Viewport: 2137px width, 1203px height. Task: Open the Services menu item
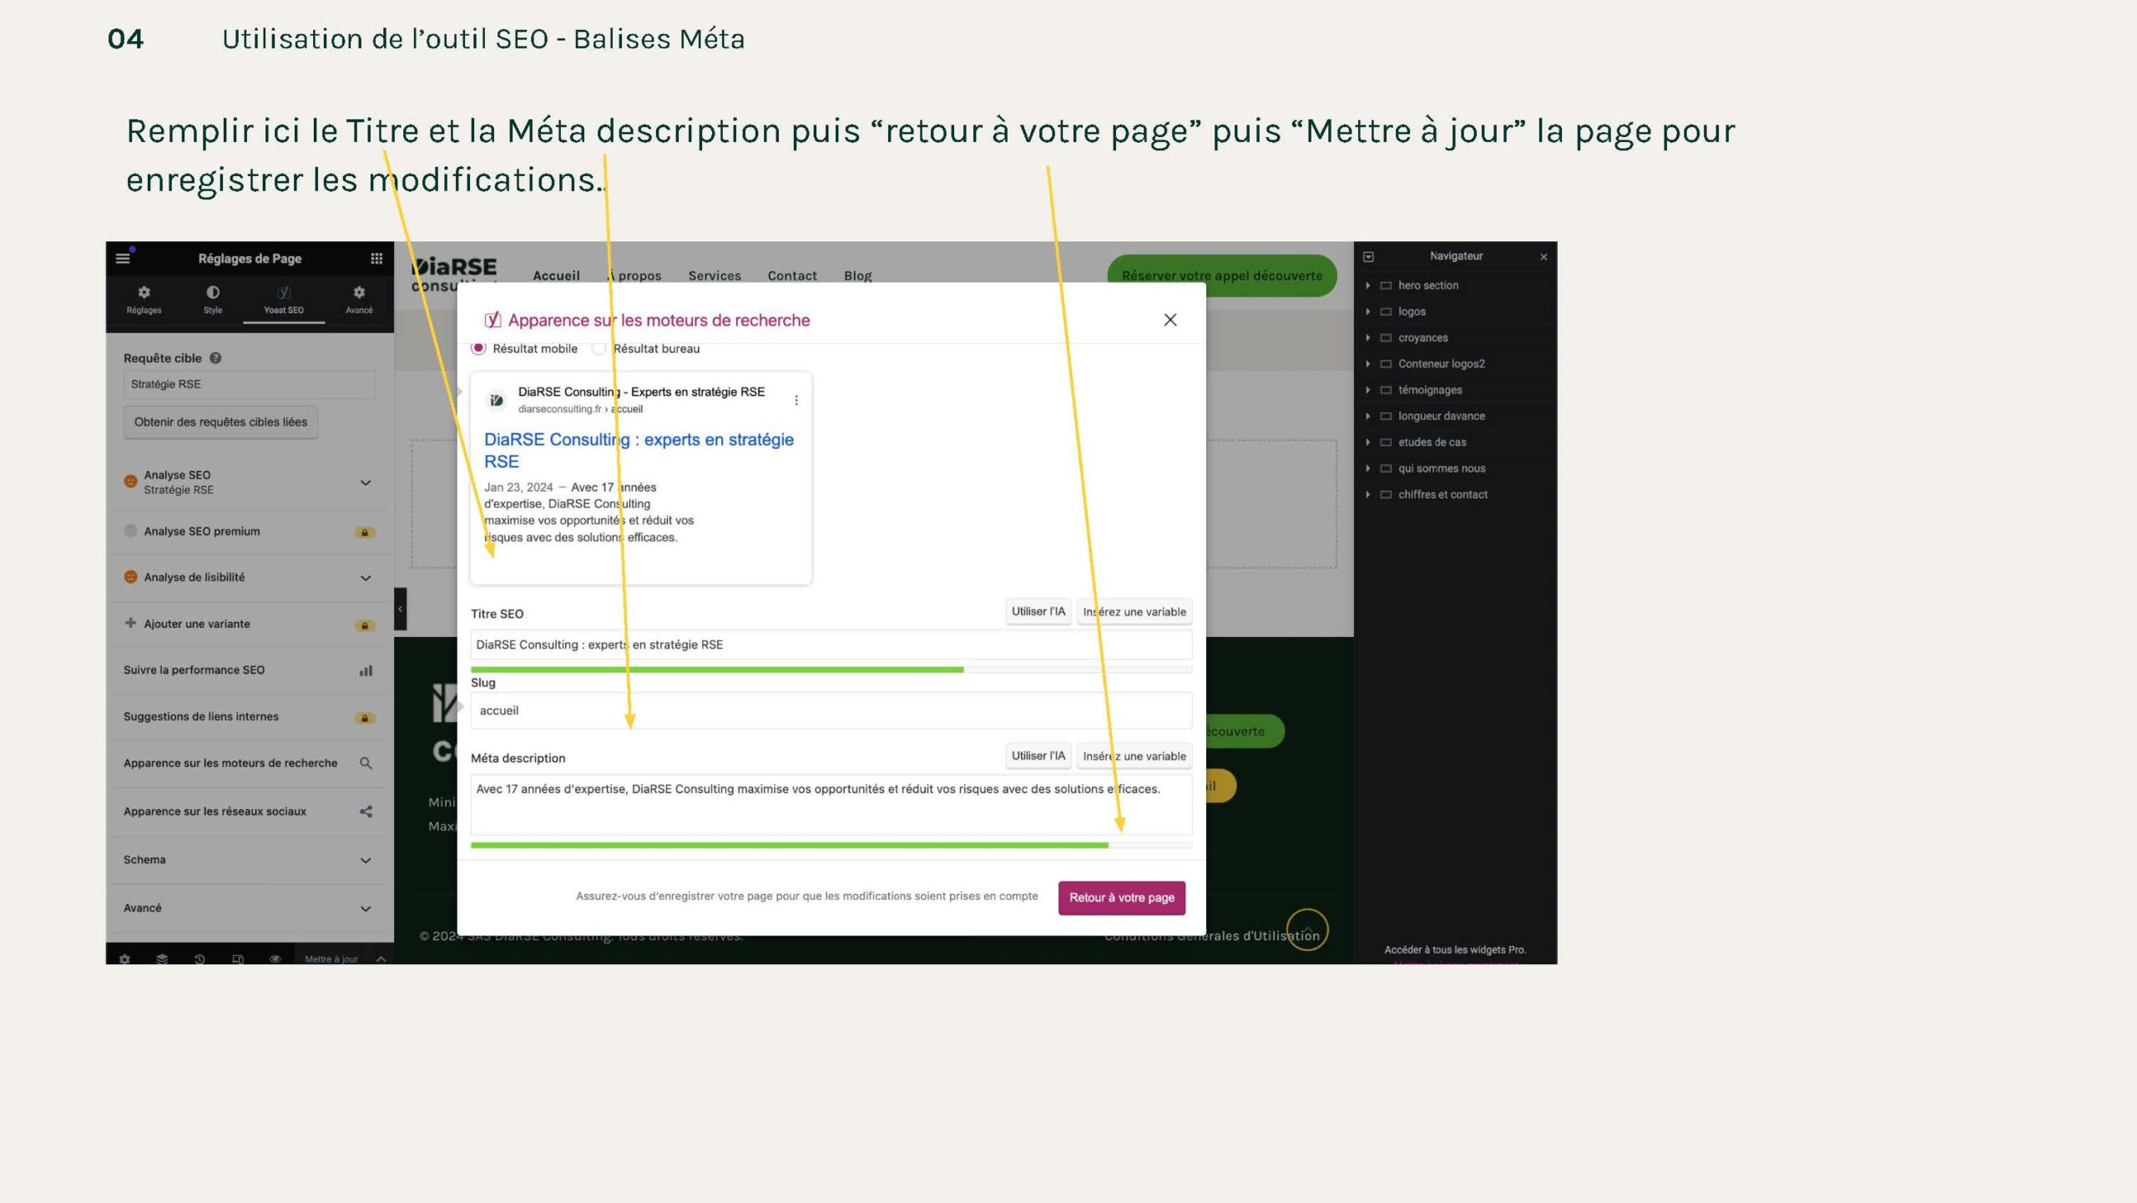point(714,276)
